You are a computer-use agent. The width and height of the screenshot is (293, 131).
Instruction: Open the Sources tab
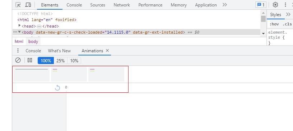point(98,5)
